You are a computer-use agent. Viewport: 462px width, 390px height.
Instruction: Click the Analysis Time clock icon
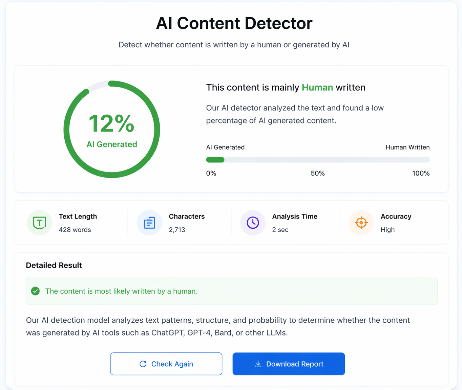click(x=253, y=223)
